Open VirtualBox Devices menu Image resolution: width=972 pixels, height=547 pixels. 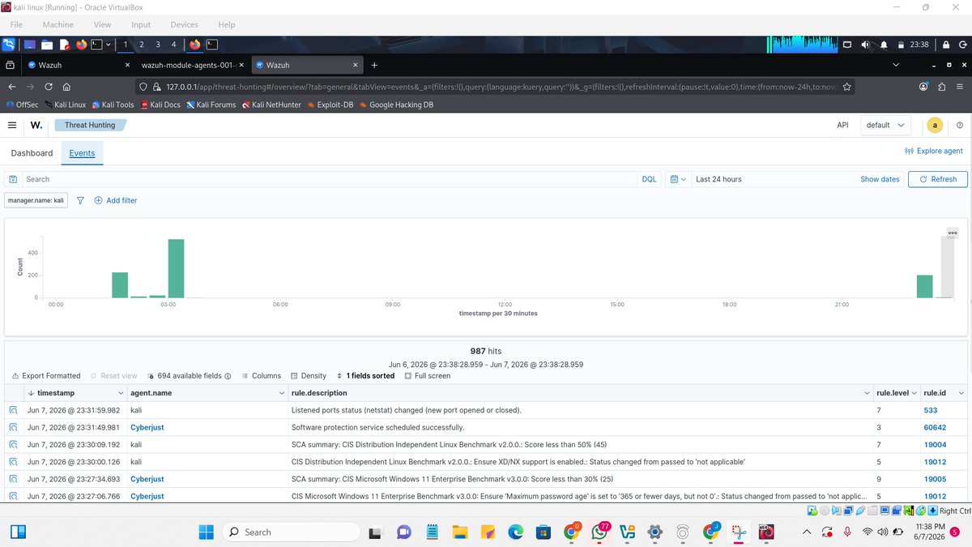click(x=184, y=25)
